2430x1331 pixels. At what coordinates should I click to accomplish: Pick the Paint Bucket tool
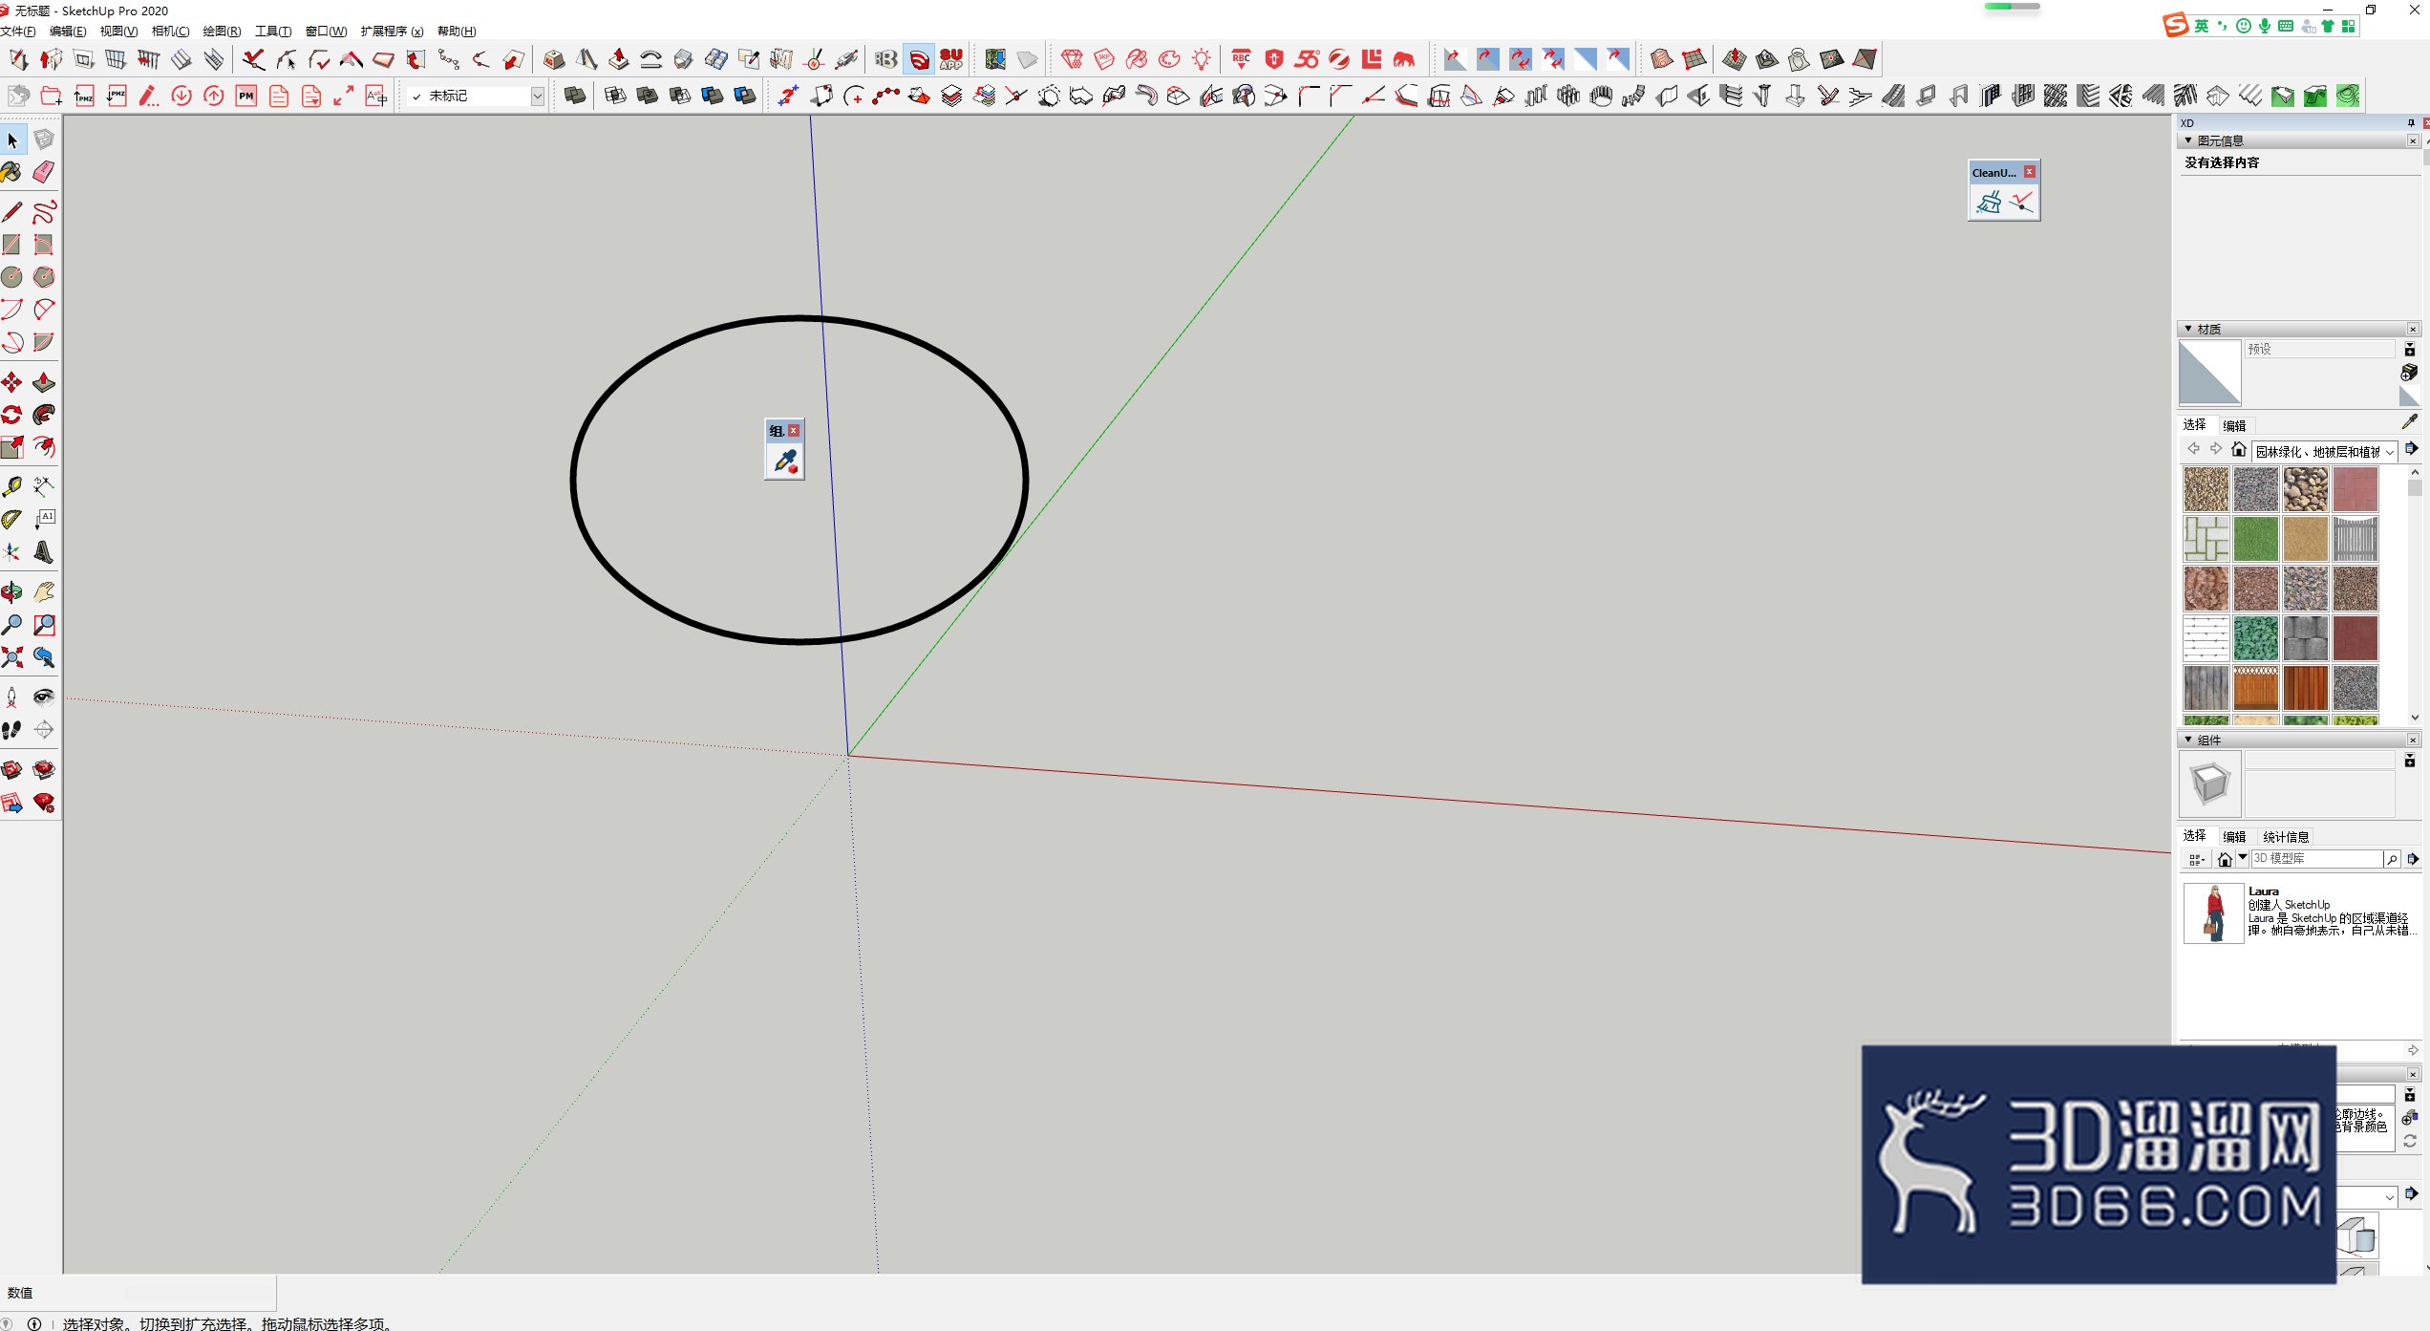12,173
